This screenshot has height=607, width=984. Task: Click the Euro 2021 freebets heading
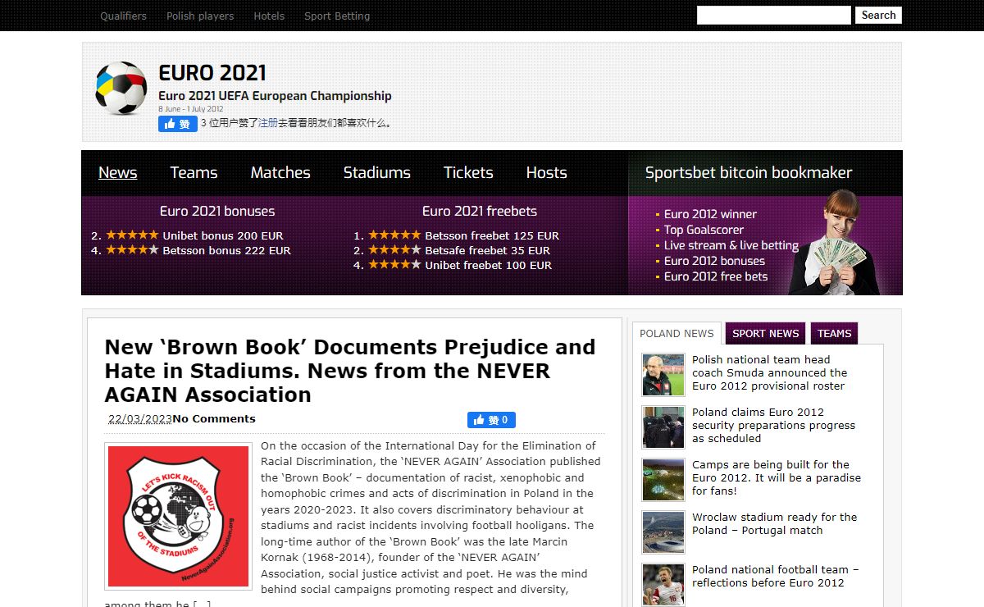coord(480,211)
